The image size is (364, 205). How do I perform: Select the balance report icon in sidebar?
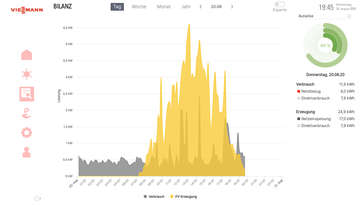coord(27,94)
